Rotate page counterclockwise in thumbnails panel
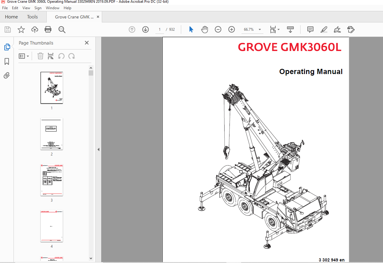The height and width of the screenshot is (263, 383). (61, 56)
